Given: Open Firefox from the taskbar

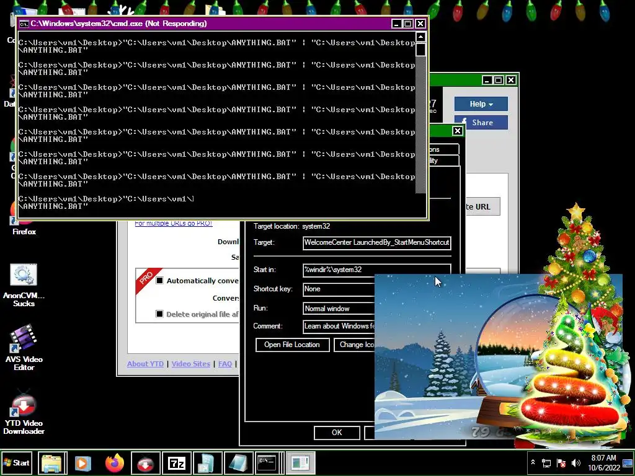Looking at the screenshot, I should (x=114, y=462).
